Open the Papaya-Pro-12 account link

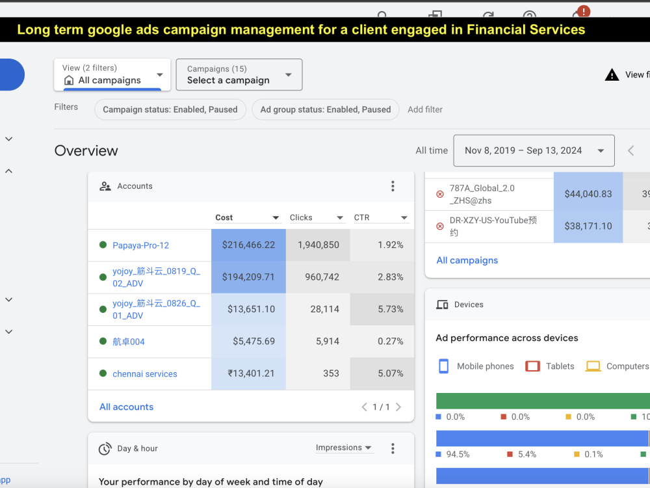141,245
